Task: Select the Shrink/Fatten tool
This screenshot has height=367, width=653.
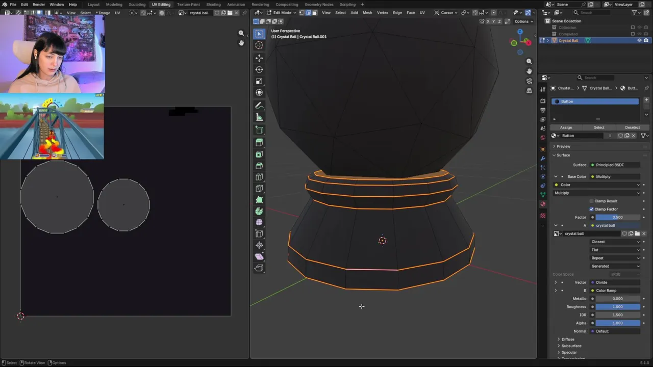Action: tap(259, 245)
